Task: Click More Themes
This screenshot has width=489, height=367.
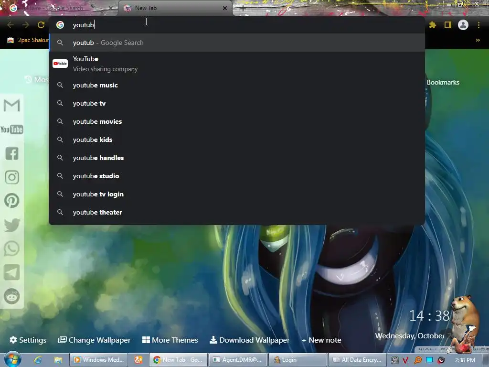Action: point(170,340)
